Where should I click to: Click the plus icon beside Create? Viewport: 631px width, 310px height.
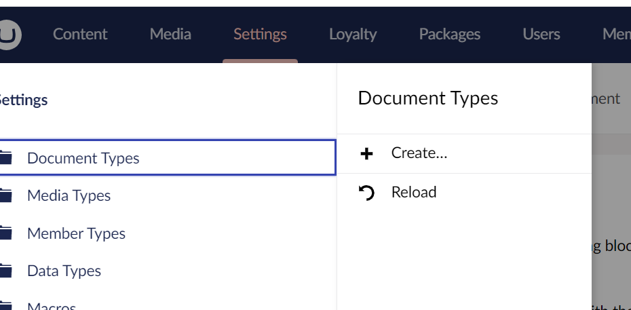(x=366, y=154)
